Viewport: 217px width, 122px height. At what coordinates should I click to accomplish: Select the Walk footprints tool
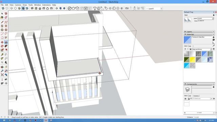2,83
